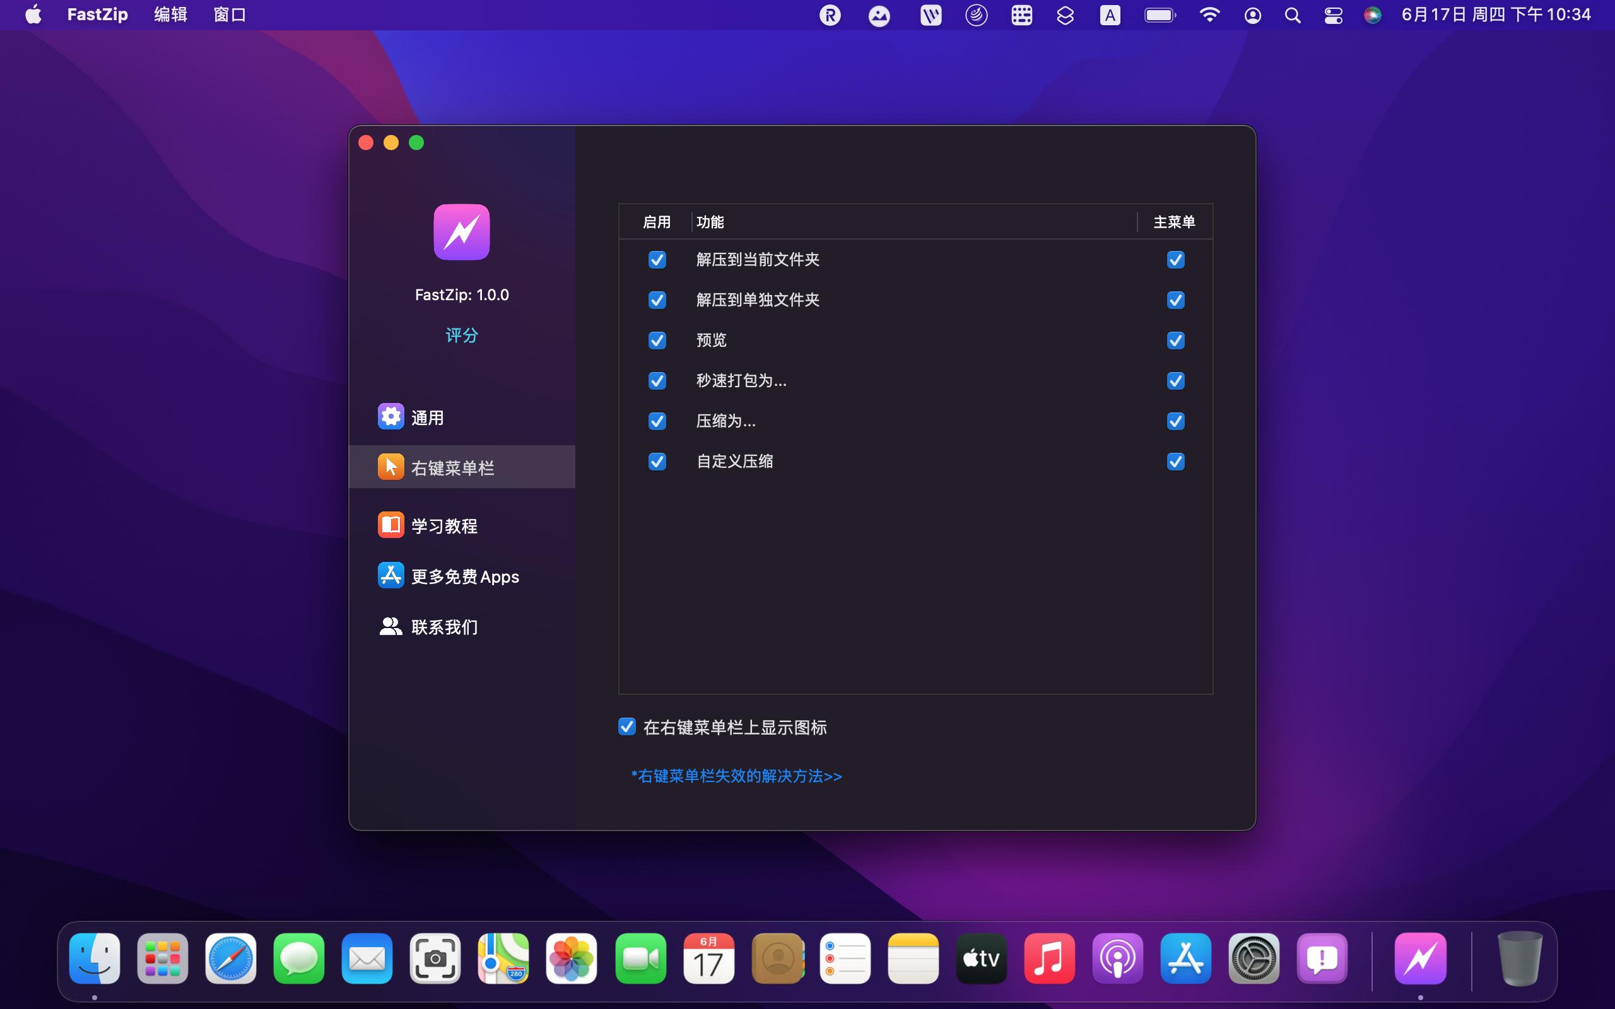1615x1009 pixels.
Task: Launch System Preferences from the Dock
Action: pos(1253,958)
